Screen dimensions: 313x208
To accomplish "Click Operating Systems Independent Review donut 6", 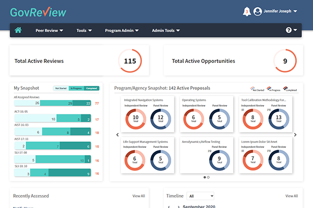I will pos(194,119).
